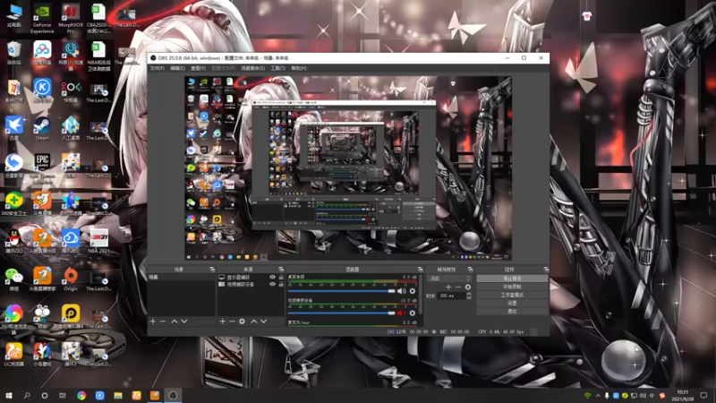Open Task View on the taskbar
This screenshot has width=716, height=403.
[63, 396]
